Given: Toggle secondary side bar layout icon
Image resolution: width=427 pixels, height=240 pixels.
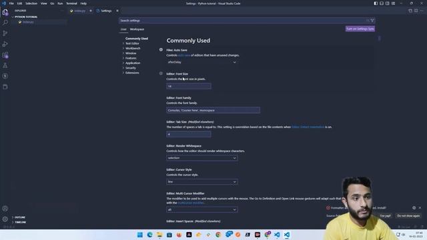Looking at the screenshot, I should click(387, 3).
